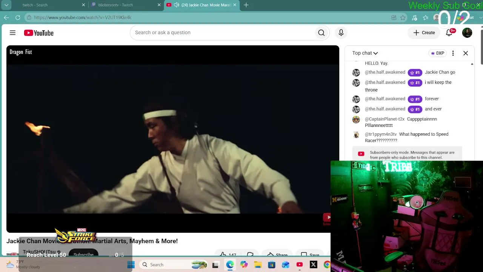483x272 pixels.
Task: Open the X app on taskbar
Action: click(x=314, y=265)
